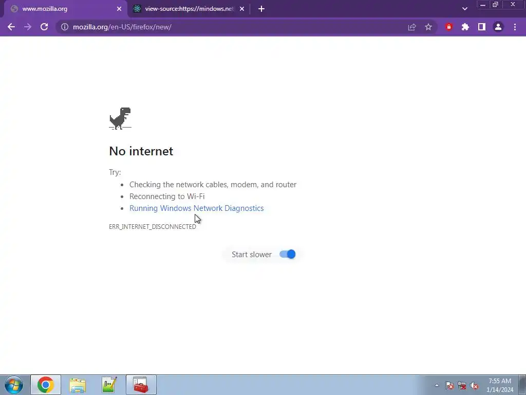The height and width of the screenshot is (395, 526).
Task: Open the profile avatar menu
Action: coord(498,27)
